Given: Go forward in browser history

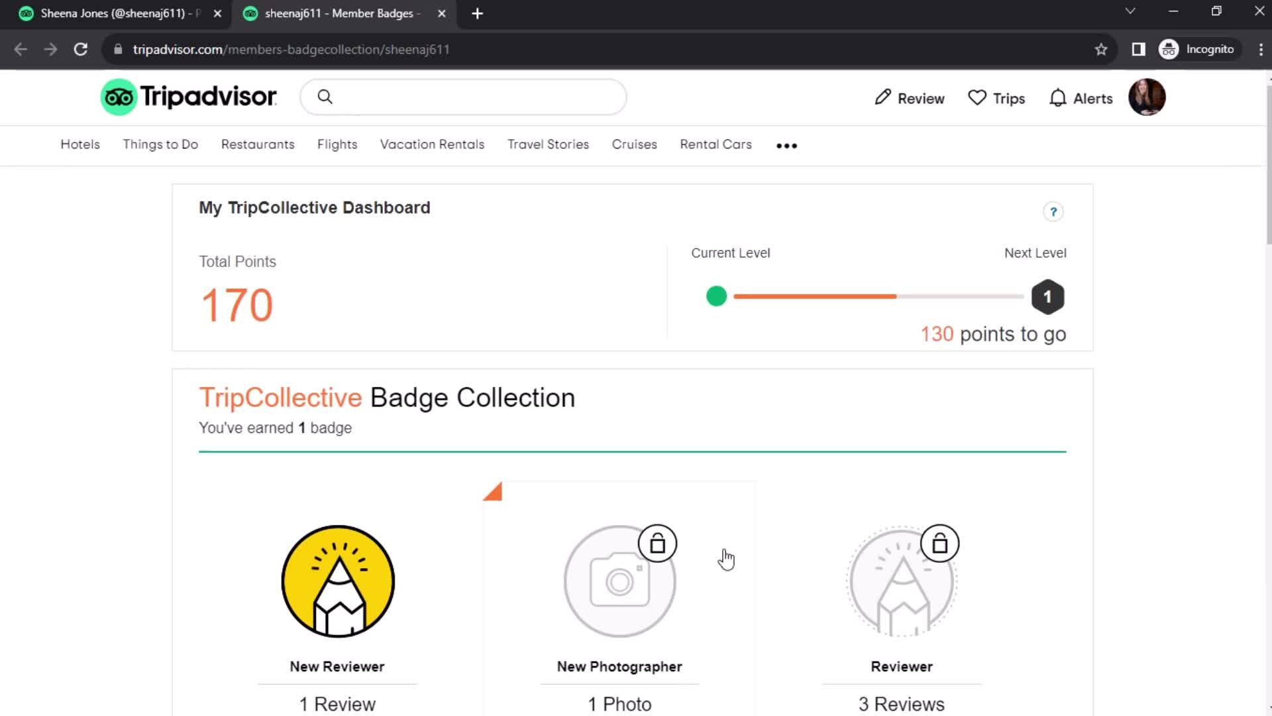Looking at the screenshot, I should [50, 49].
